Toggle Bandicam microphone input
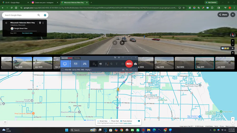237x133 pixels. [x=106, y=64]
